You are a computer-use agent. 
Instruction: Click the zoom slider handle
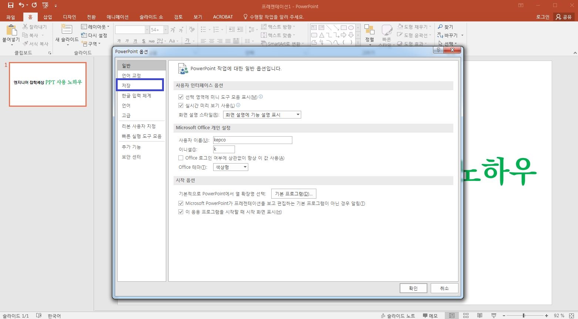(x=524, y=316)
